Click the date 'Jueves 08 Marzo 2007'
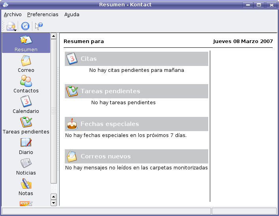 [x=243, y=41]
